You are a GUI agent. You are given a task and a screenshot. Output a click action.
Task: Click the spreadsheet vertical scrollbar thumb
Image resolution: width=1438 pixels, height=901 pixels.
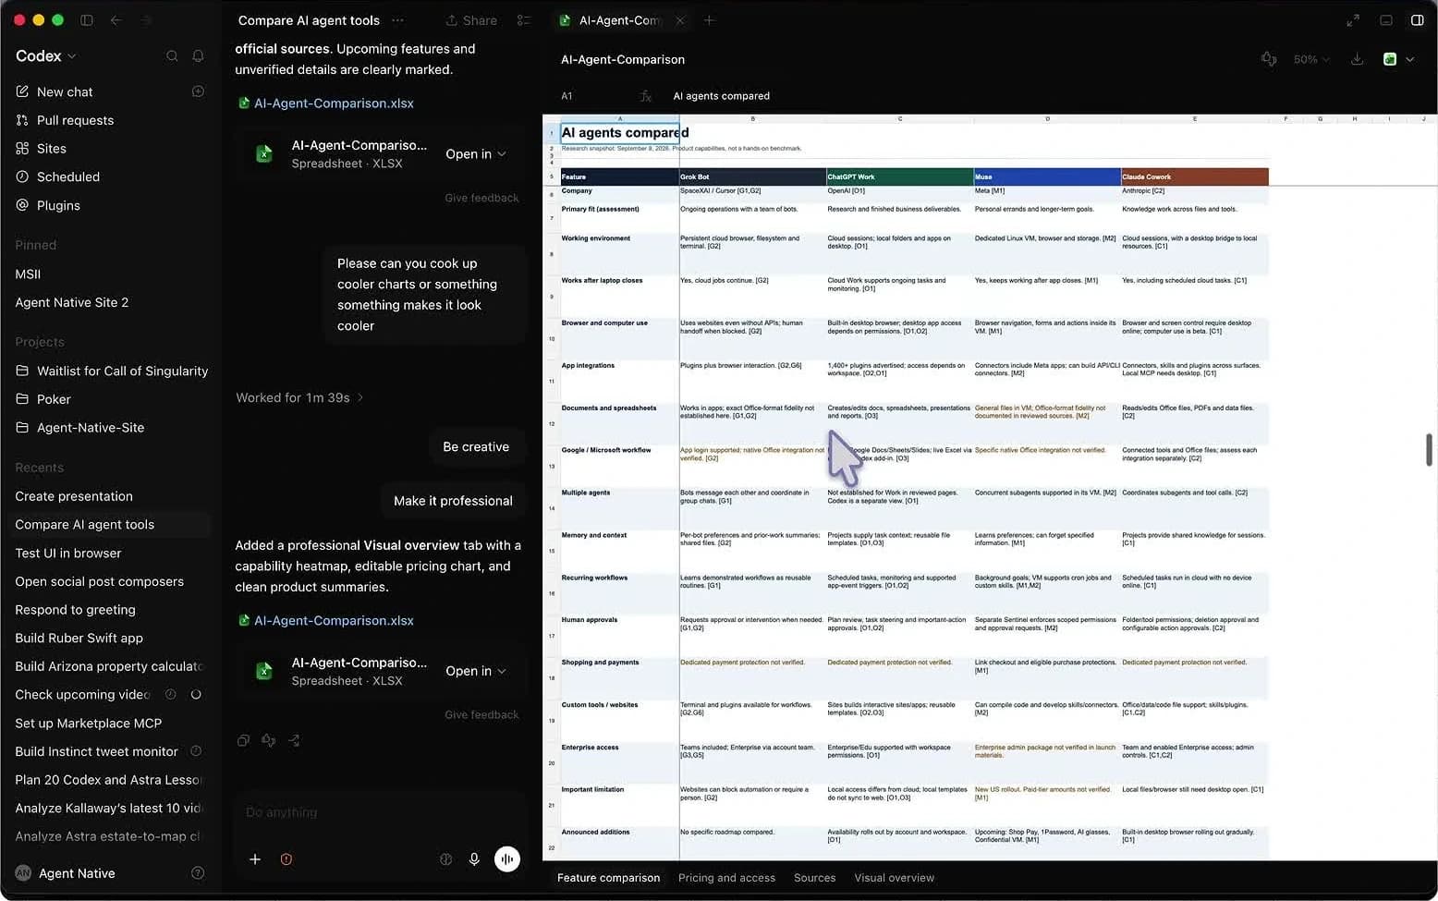(x=1429, y=449)
